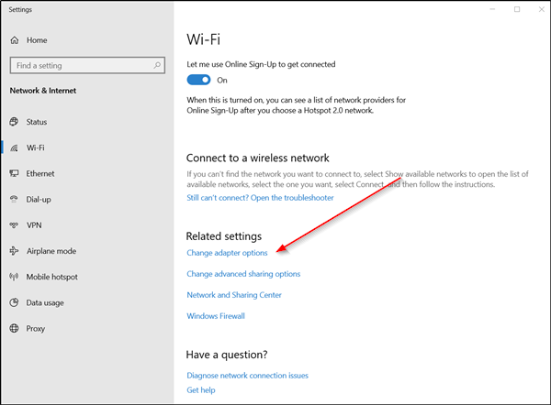Click the Status globe icon
Viewport: 551px width, 405px height.
[15, 122]
